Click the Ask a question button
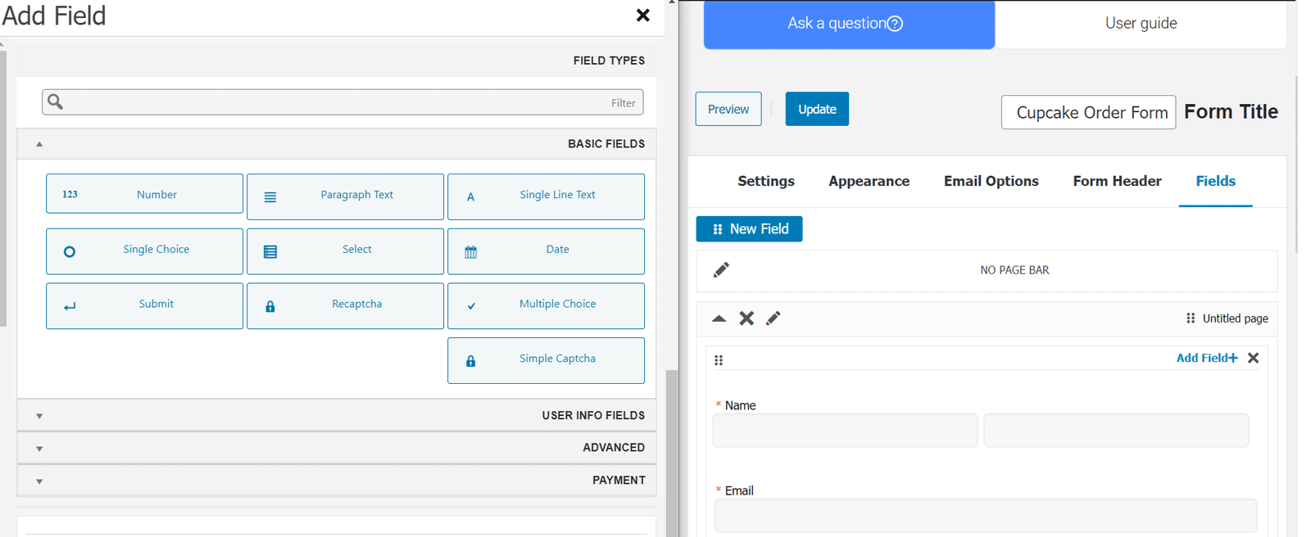Viewport: 1311px width, 537px height. pyautogui.click(x=849, y=24)
